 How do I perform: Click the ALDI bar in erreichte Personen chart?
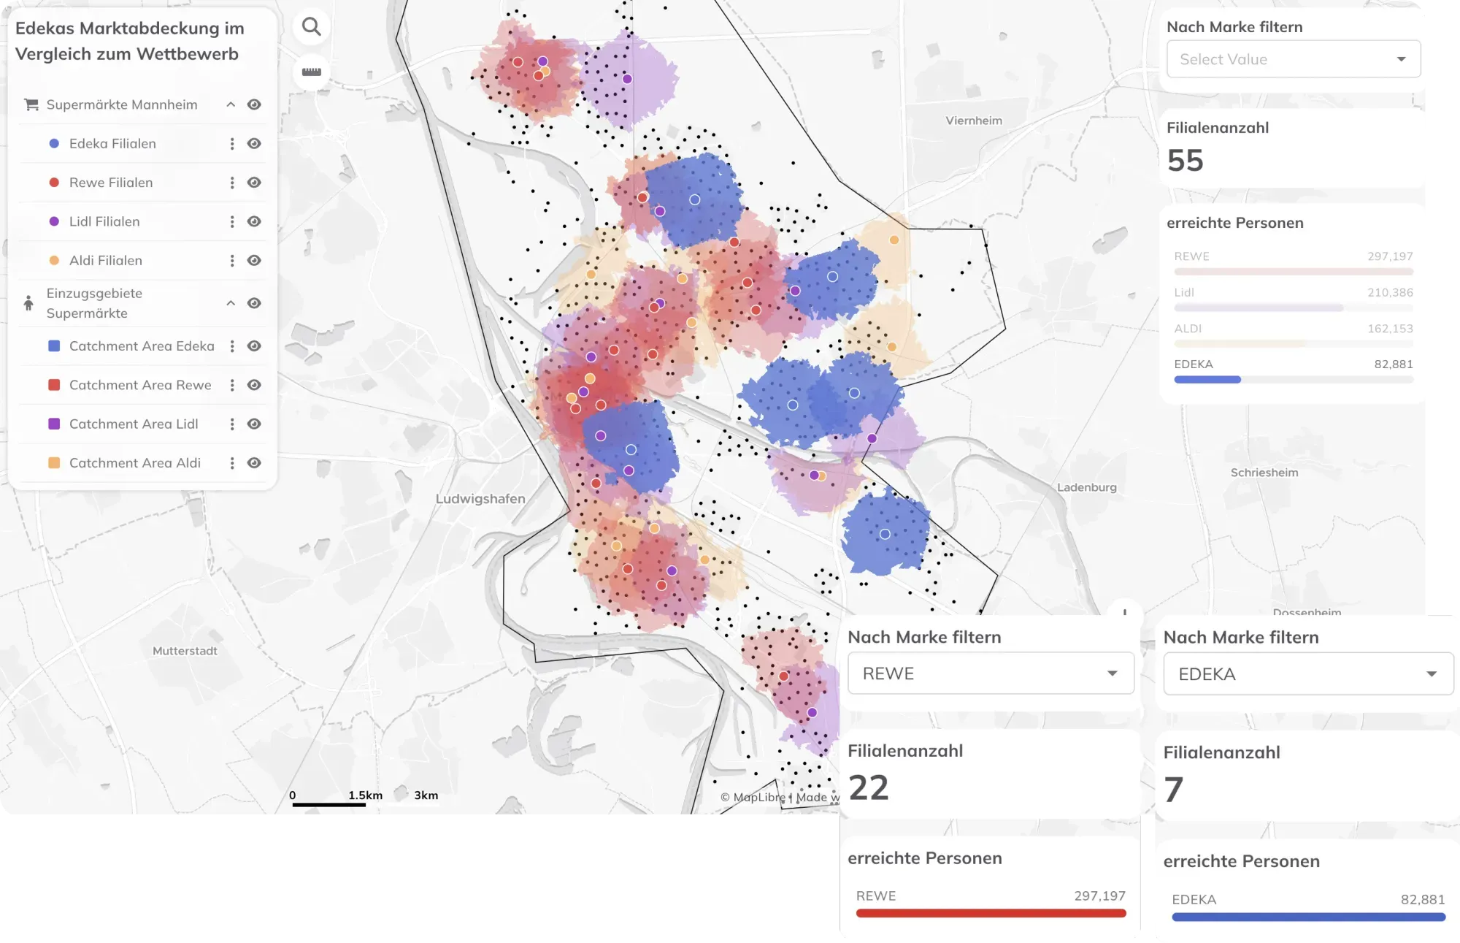[x=1240, y=344]
